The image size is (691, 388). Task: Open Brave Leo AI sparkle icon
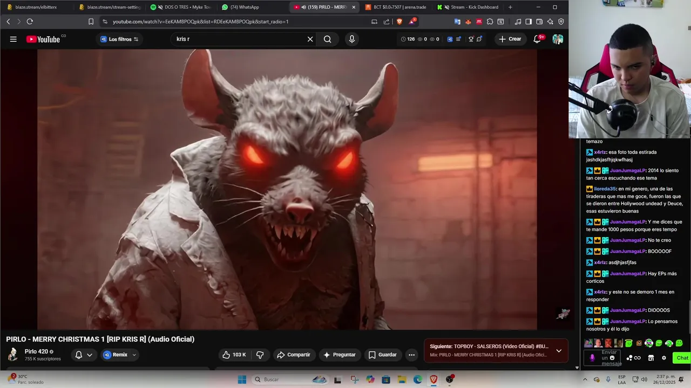550,22
